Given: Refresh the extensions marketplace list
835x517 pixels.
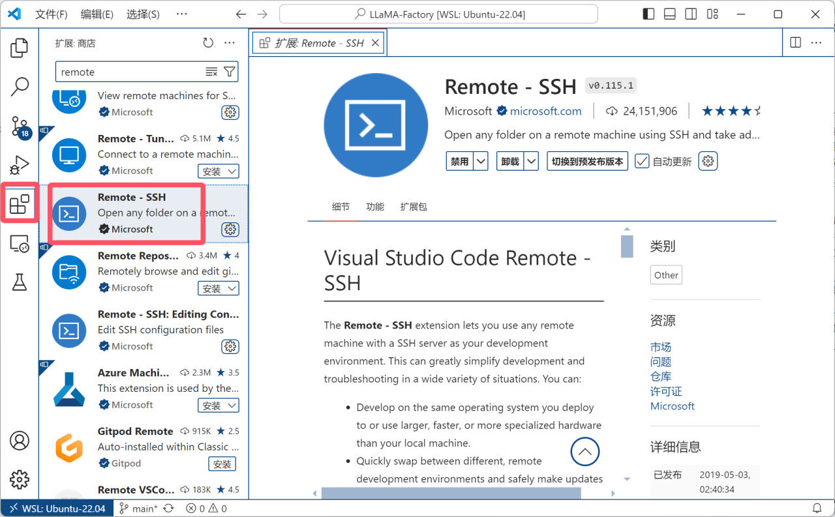Looking at the screenshot, I should (208, 43).
